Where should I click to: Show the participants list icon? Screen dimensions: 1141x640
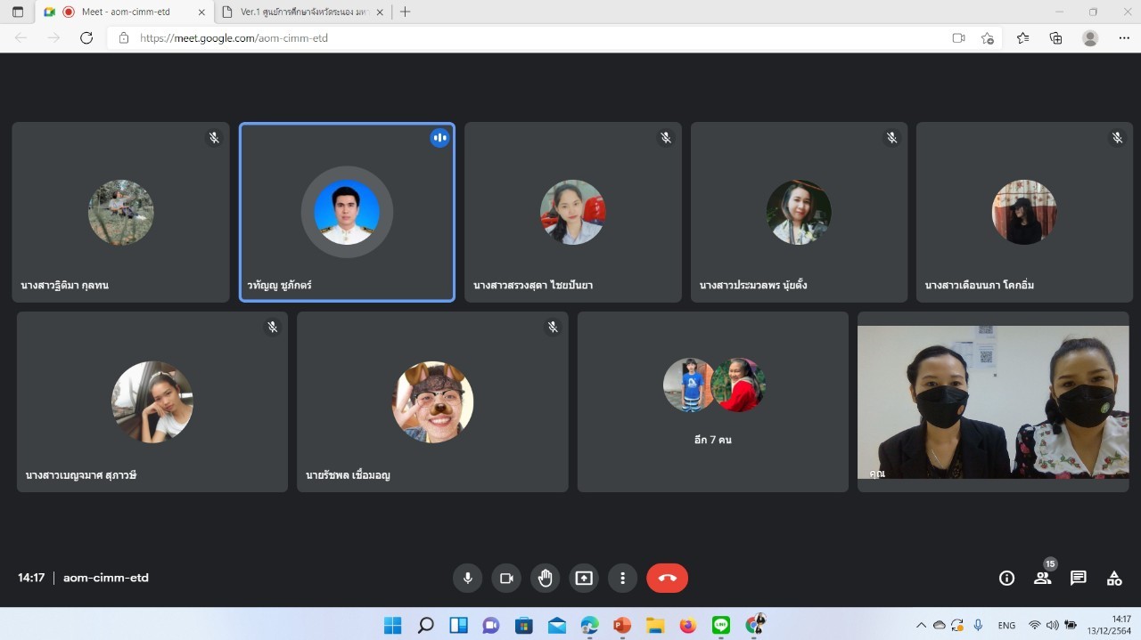[1042, 578]
